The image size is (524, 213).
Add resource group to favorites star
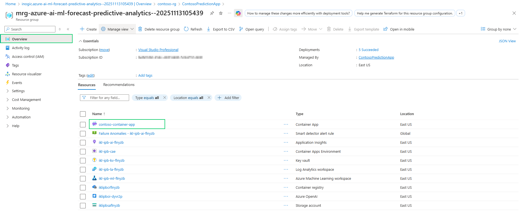(221, 13)
